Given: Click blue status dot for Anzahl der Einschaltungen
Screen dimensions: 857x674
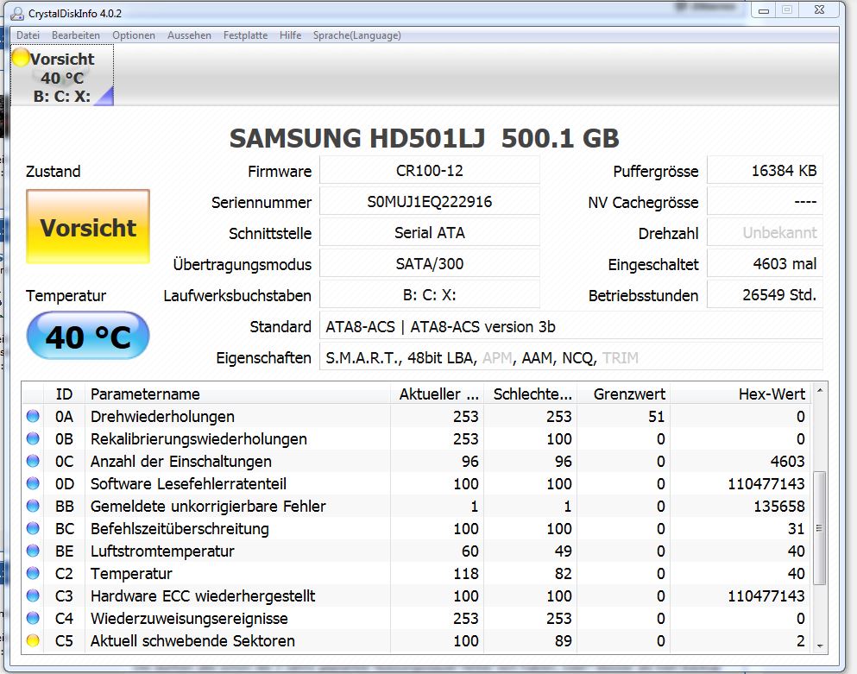Looking at the screenshot, I should (33, 461).
